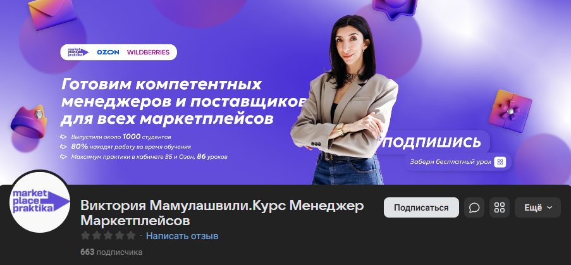Click the Виктория Мамулашвили community title
571x265 pixels.
[222, 213]
